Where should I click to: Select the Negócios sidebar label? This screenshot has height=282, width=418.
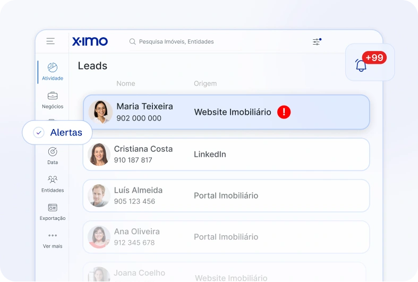[53, 106]
